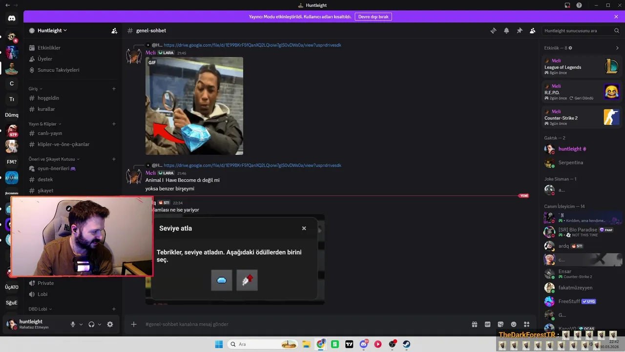Open the GIF picker

(487, 324)
